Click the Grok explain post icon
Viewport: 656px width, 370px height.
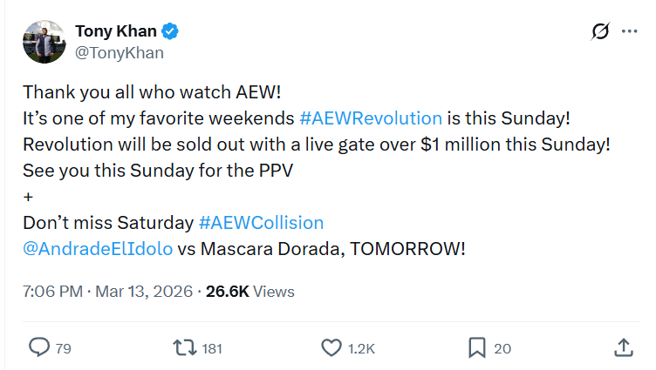click(600, 32)
